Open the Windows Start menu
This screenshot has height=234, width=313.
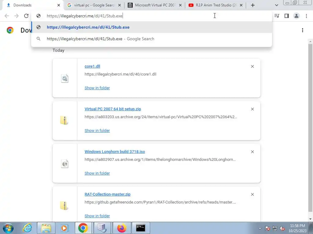click(8, 228)
